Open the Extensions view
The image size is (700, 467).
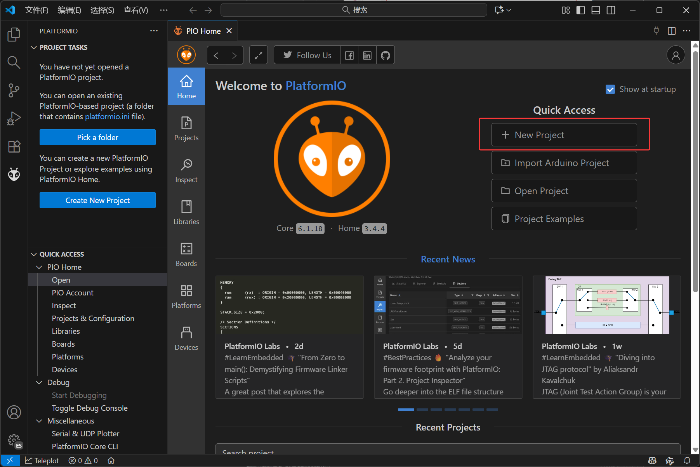[x=14, y=146]
